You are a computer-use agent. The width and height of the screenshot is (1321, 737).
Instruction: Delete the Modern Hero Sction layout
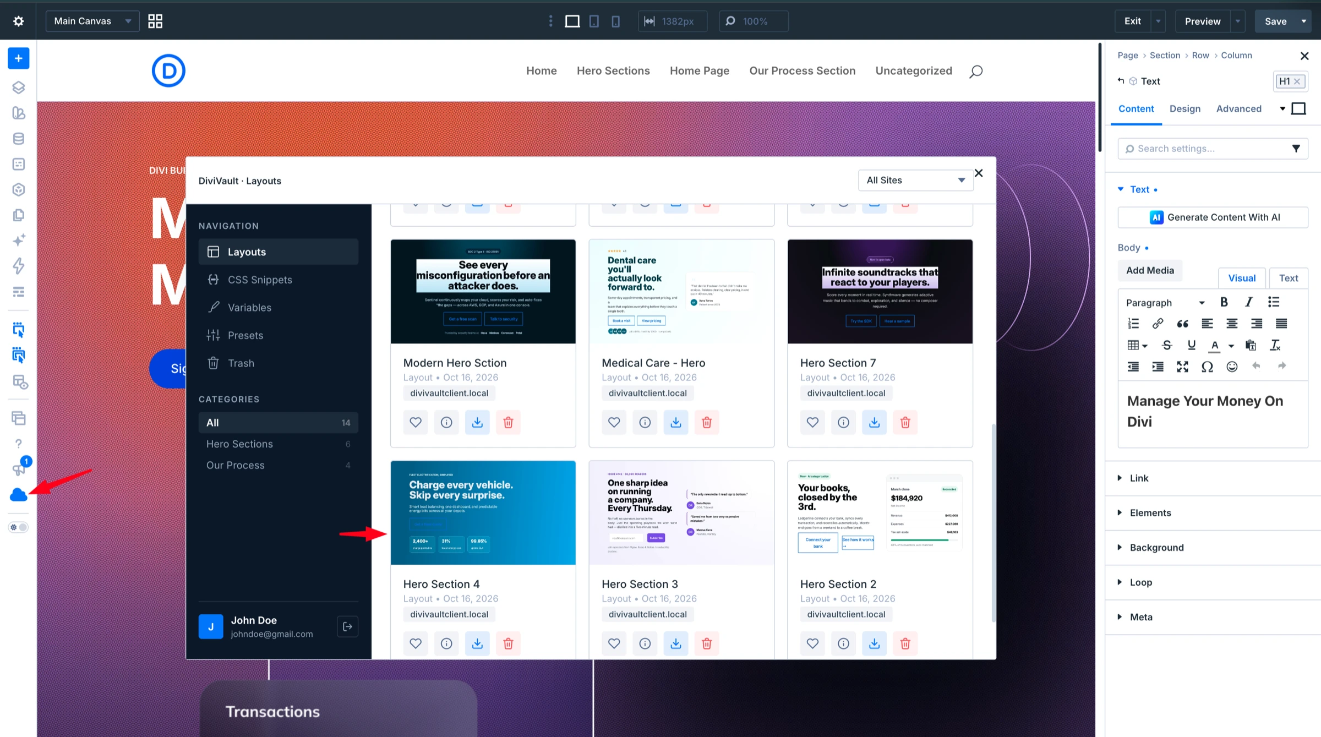point(508,422)
